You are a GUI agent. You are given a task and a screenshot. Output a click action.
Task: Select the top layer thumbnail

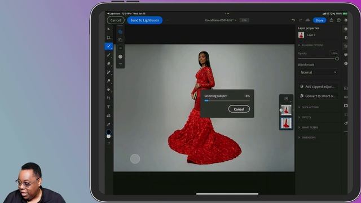point(286,110)
